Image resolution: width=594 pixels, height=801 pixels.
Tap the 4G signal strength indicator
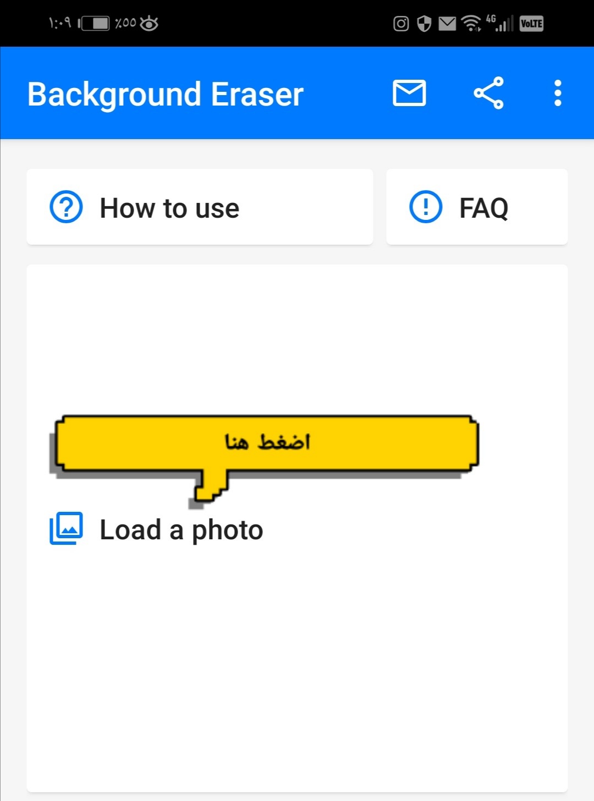click(499, 23)
